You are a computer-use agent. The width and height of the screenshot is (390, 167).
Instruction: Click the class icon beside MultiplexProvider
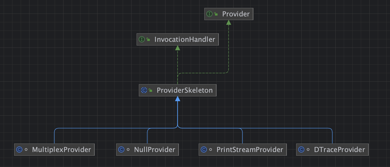(x=19, y=149)
